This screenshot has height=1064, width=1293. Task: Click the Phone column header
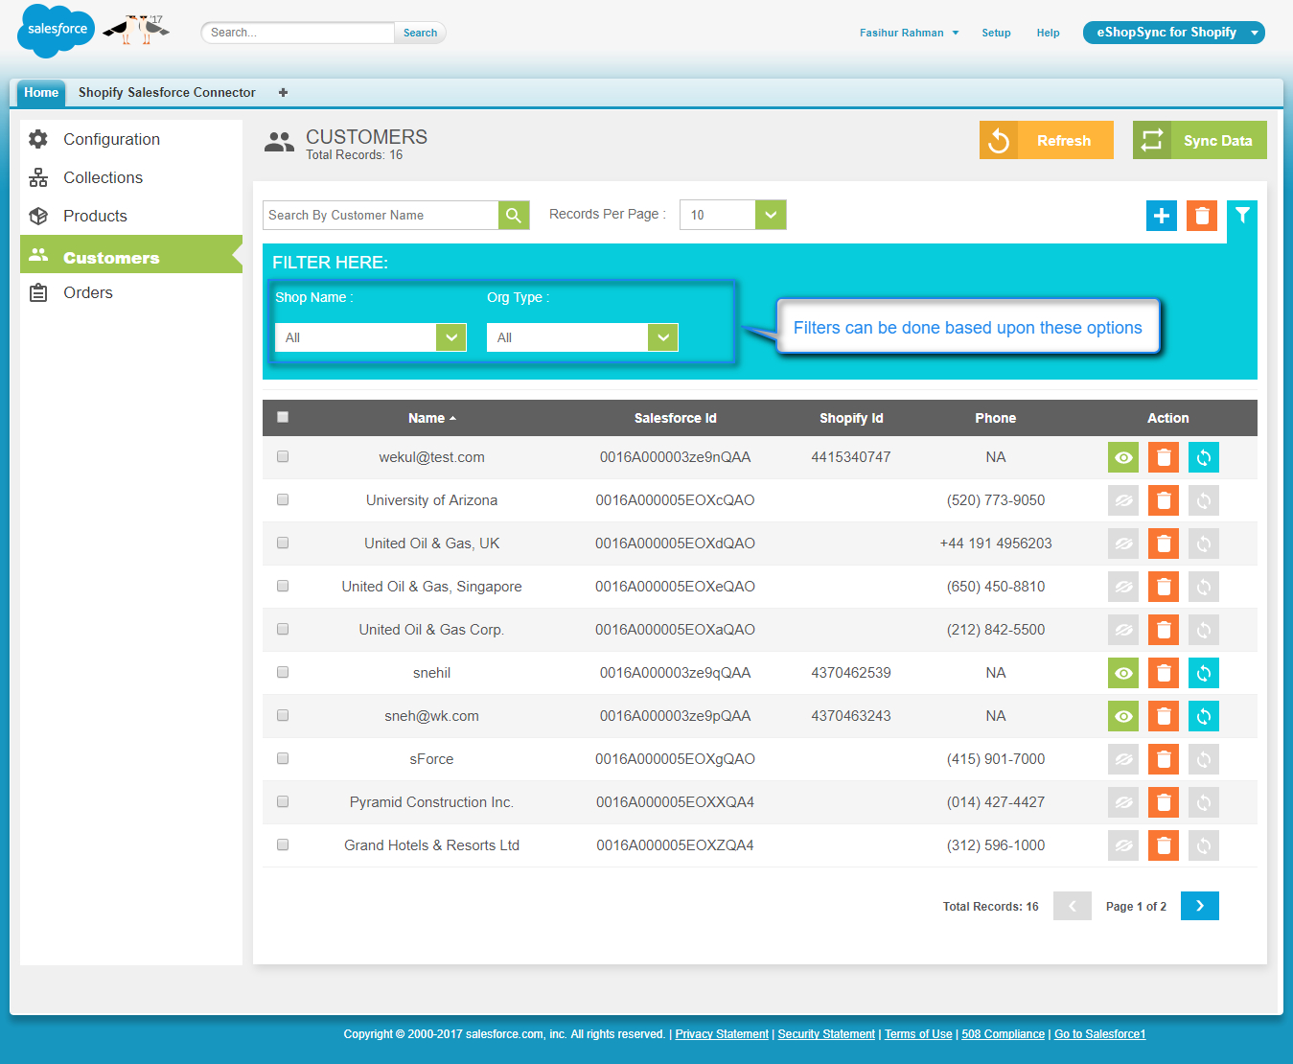996,418
